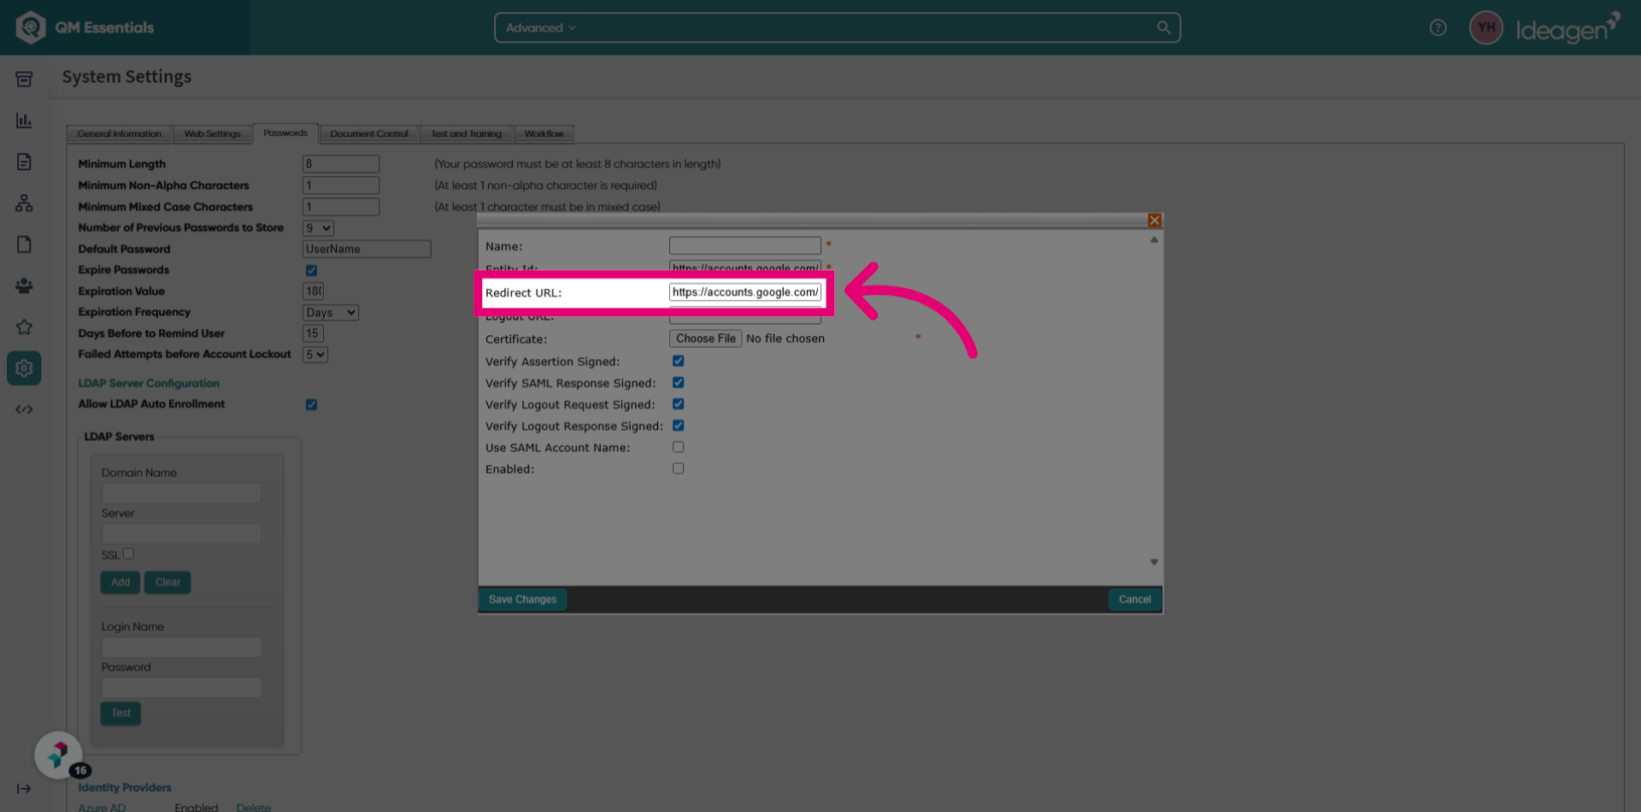Focus Minimum Non-Alpha Characters field
This screenshot has width=1641, height=812.
(x=340, y=185)
